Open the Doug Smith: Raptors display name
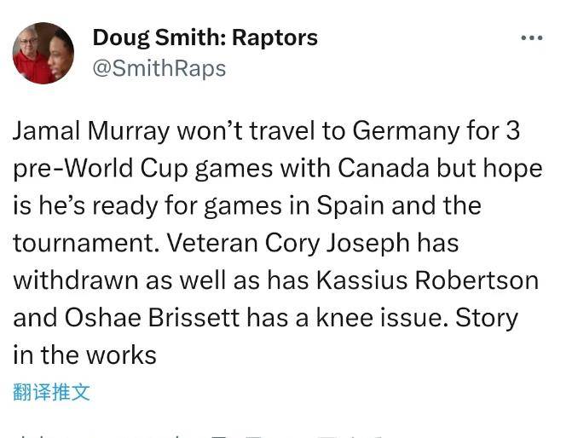Viewport: 572px width, 438px height. (205, 37)
